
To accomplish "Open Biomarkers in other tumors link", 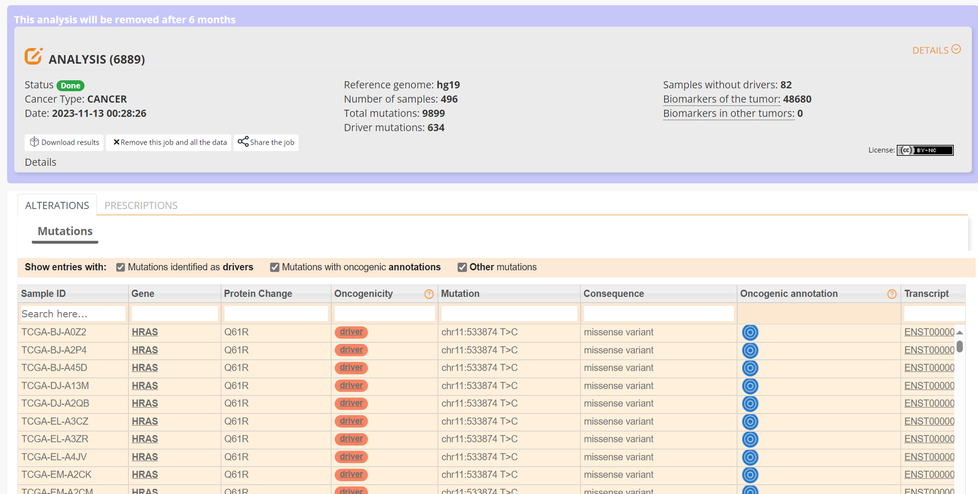I will coord(729,114).
